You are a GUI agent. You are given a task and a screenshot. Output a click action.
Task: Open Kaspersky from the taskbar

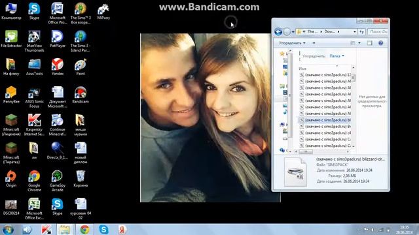tap(46, 229)
